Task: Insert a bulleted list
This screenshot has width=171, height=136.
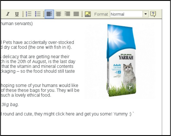Action: 38,14
